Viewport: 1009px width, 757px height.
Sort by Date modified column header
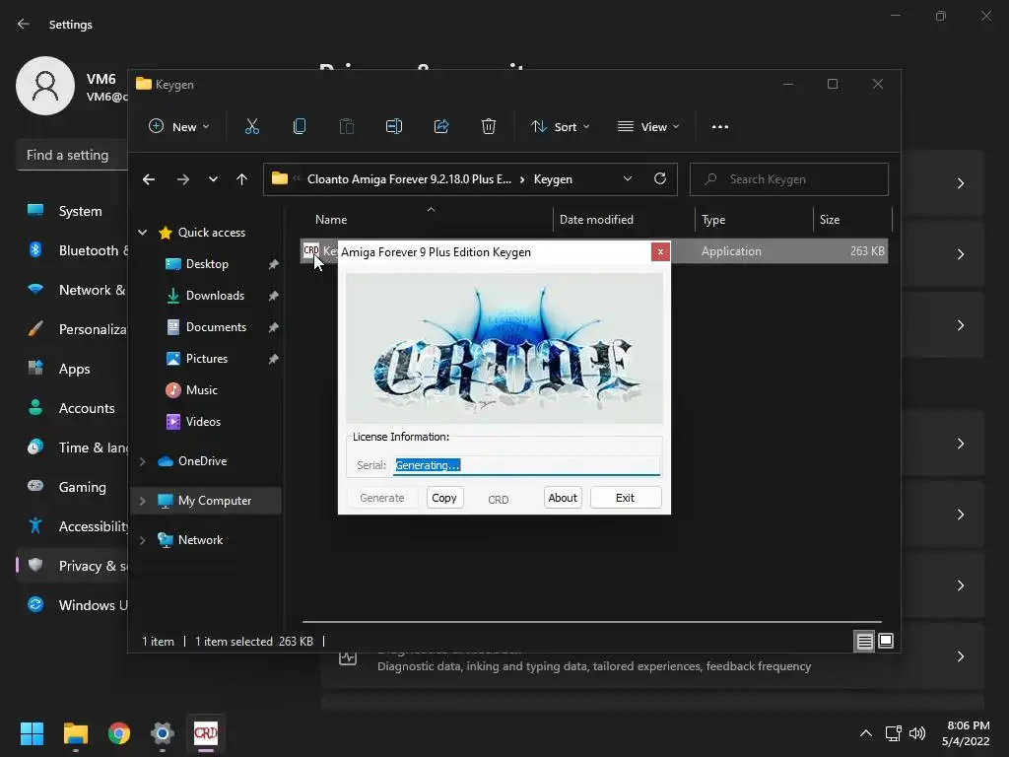click(624, 220)
